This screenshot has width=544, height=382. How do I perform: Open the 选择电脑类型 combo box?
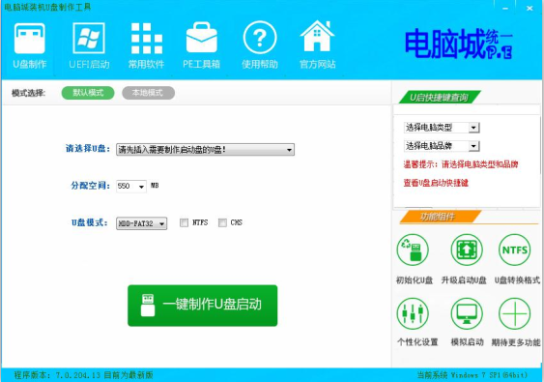click(x=442, y=128)
